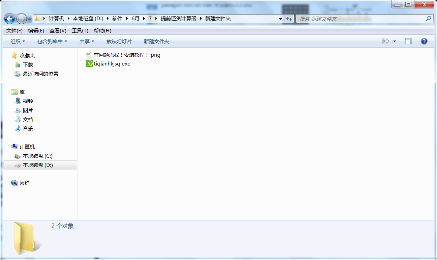This screenshot has height=260, width=437.
Task: Select 软件 breadcrumb segment
Action: click(117, 19)
